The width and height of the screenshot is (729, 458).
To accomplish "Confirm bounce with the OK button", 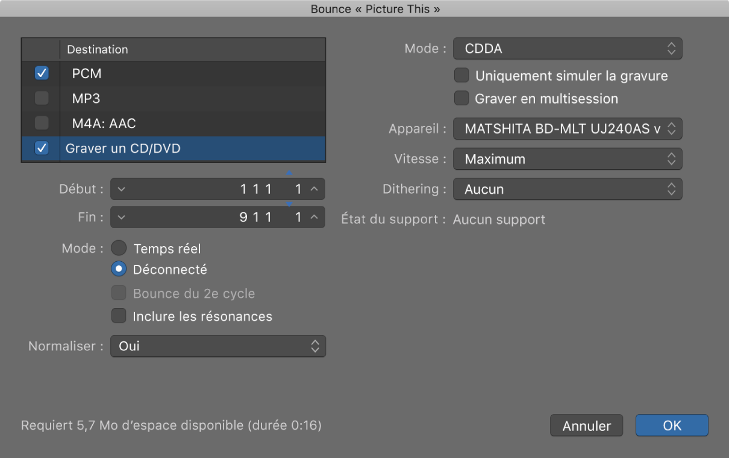I will coord(672,426).
